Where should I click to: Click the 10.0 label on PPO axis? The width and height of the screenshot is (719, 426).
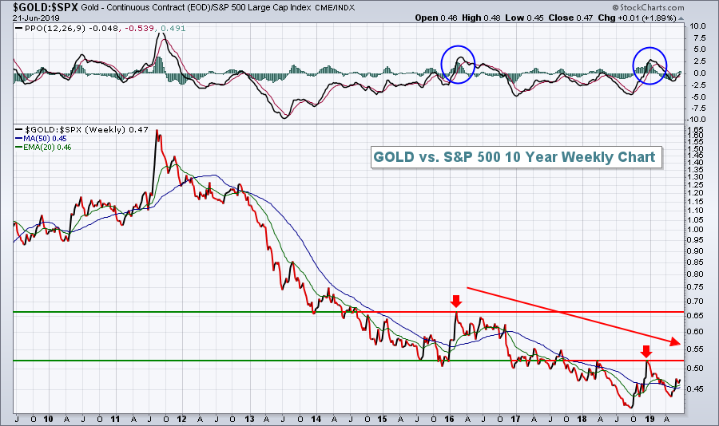[697, 26]
